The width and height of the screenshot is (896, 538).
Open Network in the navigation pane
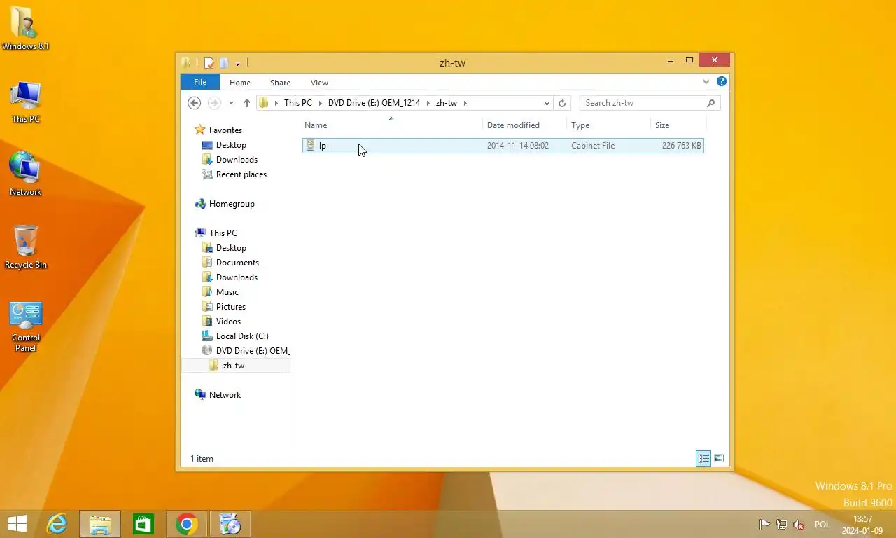[225, 395]
